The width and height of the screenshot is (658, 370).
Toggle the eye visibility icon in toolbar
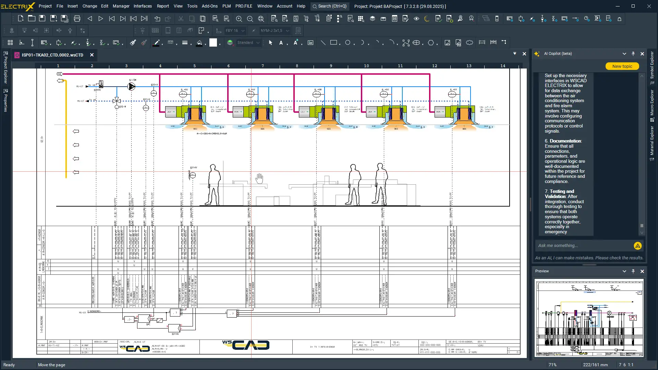click(416, 19)
